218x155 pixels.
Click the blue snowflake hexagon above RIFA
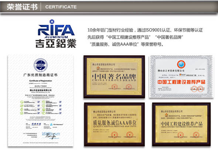pos(52,22)
